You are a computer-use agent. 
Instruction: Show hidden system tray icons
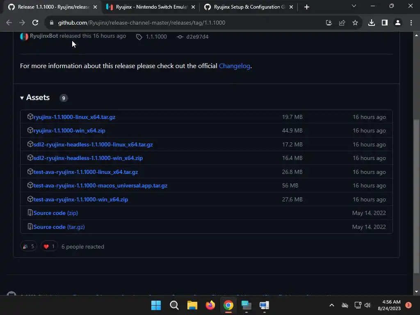[x=331, y=305]
